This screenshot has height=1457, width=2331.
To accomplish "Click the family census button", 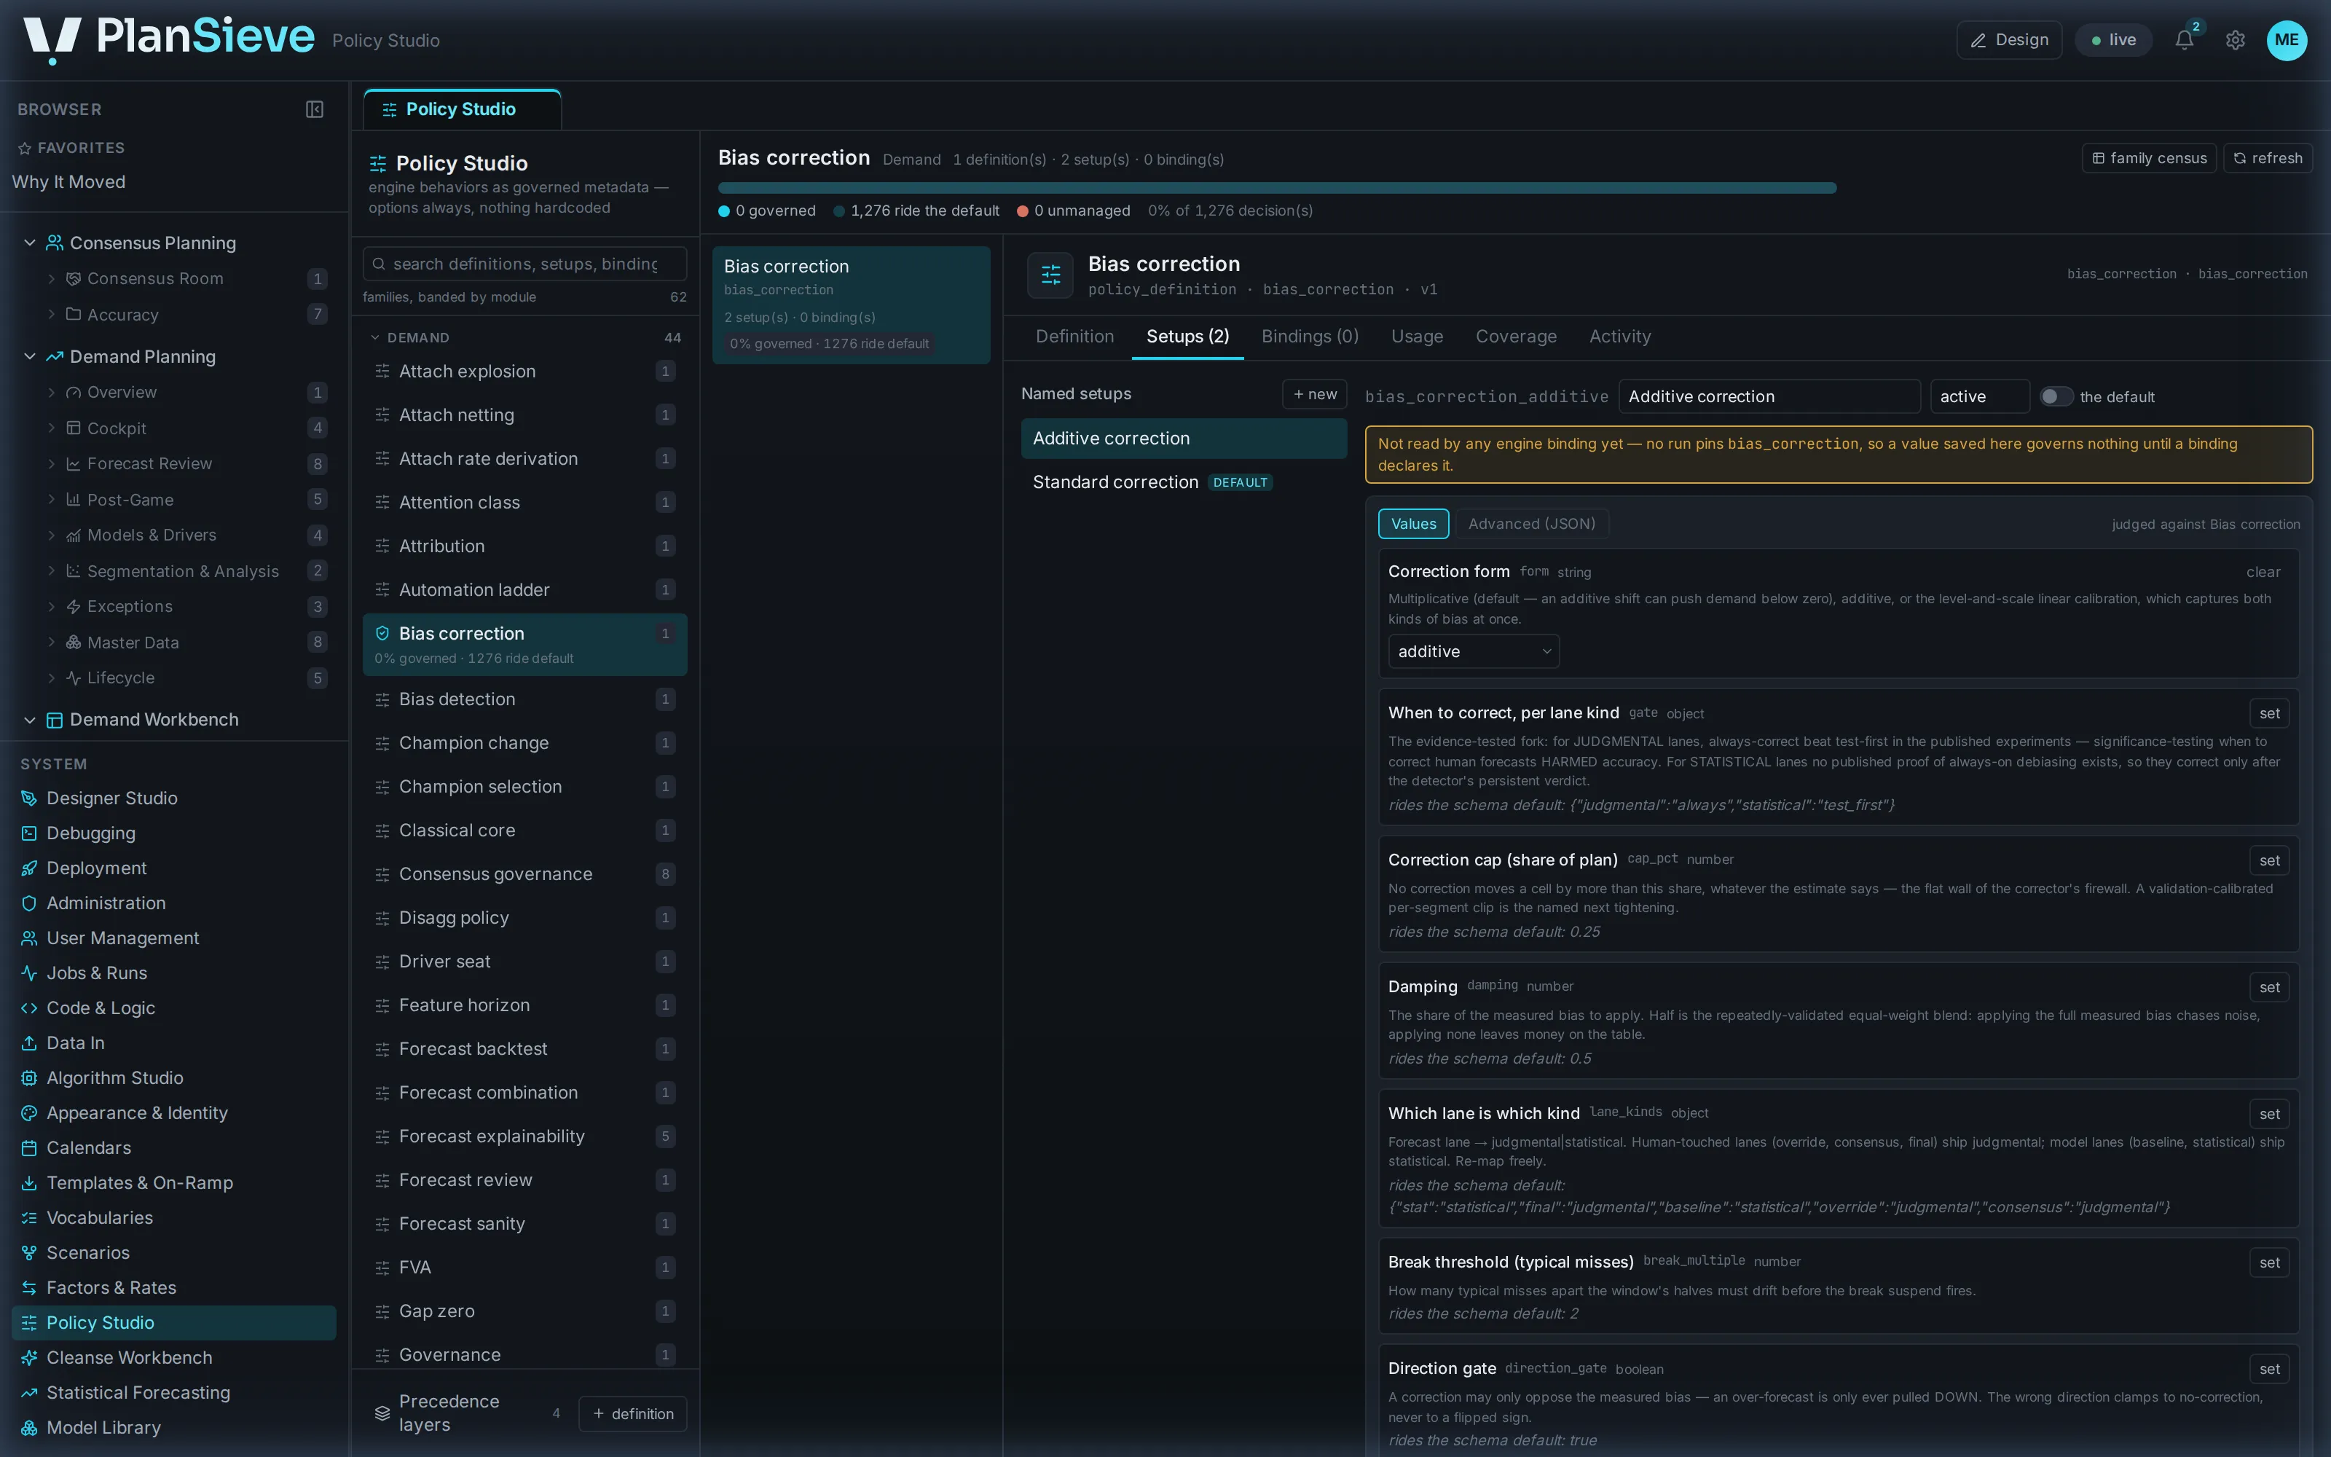I will click(x=2149, y=158).
